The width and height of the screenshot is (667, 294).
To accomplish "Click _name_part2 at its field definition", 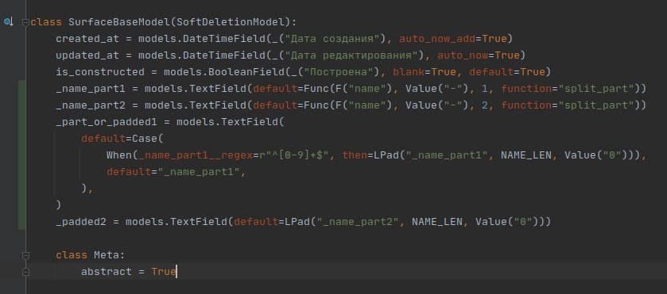I will coord(91,105).
